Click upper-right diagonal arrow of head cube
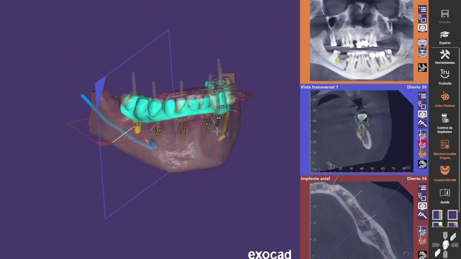Screen dimensions: 461x259 tap(453, 237)
